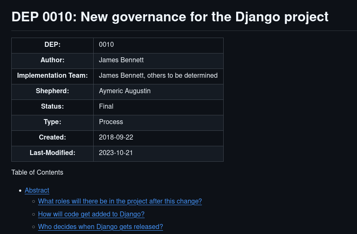Click the 'Implementation Team:' header cell
Image resolution: width=357 pixels, height=234 pixels.
point(52,76)
